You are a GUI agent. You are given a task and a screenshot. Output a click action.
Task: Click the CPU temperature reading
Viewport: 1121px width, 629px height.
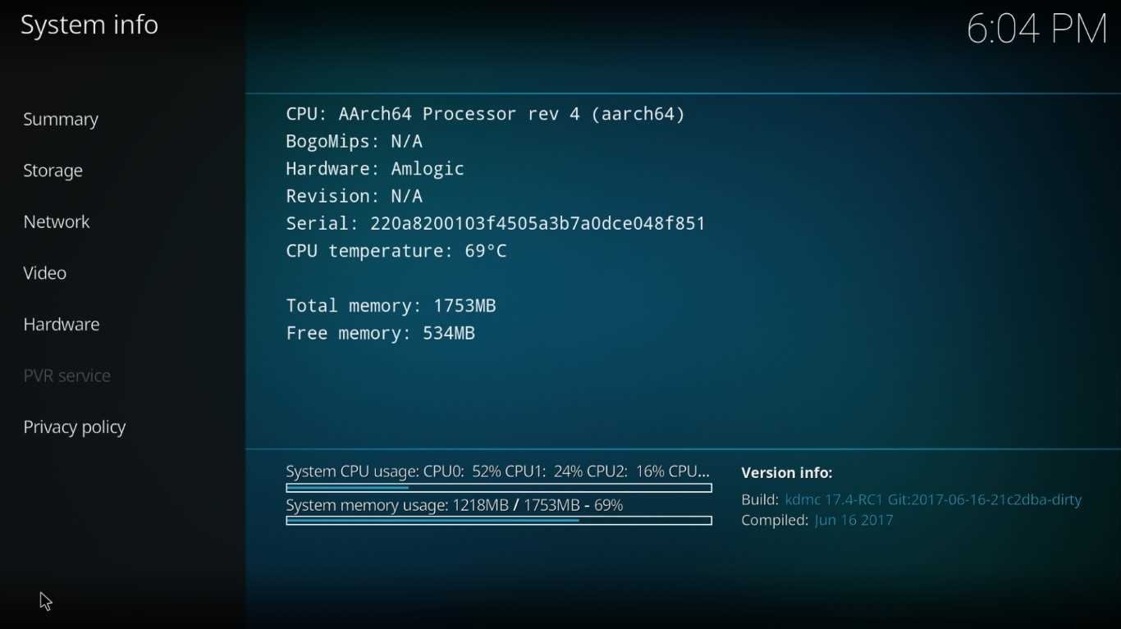[396, 251]
